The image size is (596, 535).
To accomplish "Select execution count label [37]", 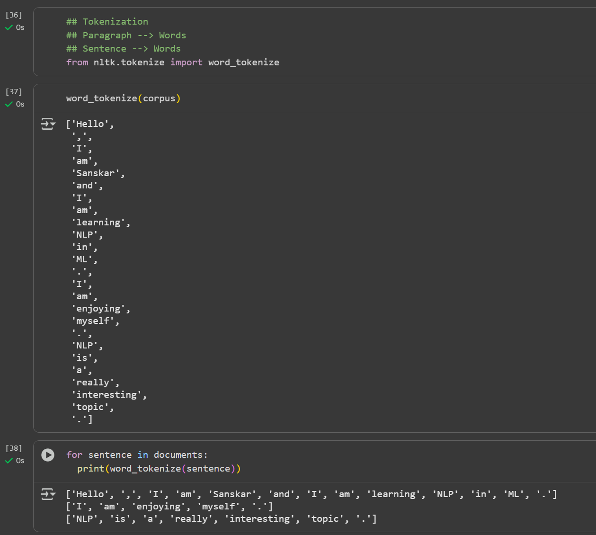I will [14, 92].
